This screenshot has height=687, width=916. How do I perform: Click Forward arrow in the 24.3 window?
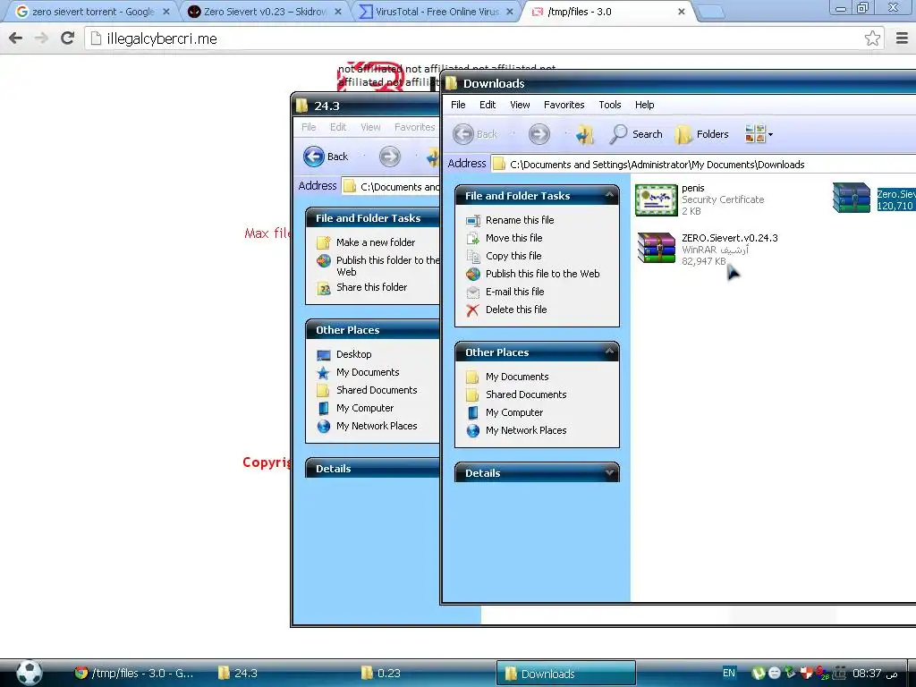click(x=390, y=157)
